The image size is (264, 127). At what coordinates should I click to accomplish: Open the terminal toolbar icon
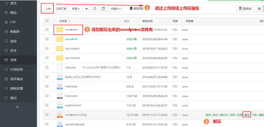coord(103,9)
